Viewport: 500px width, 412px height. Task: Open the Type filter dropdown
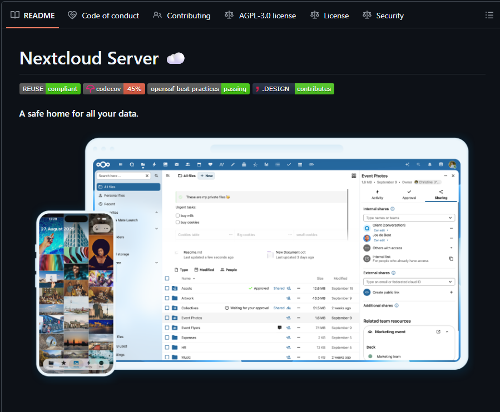181,270
